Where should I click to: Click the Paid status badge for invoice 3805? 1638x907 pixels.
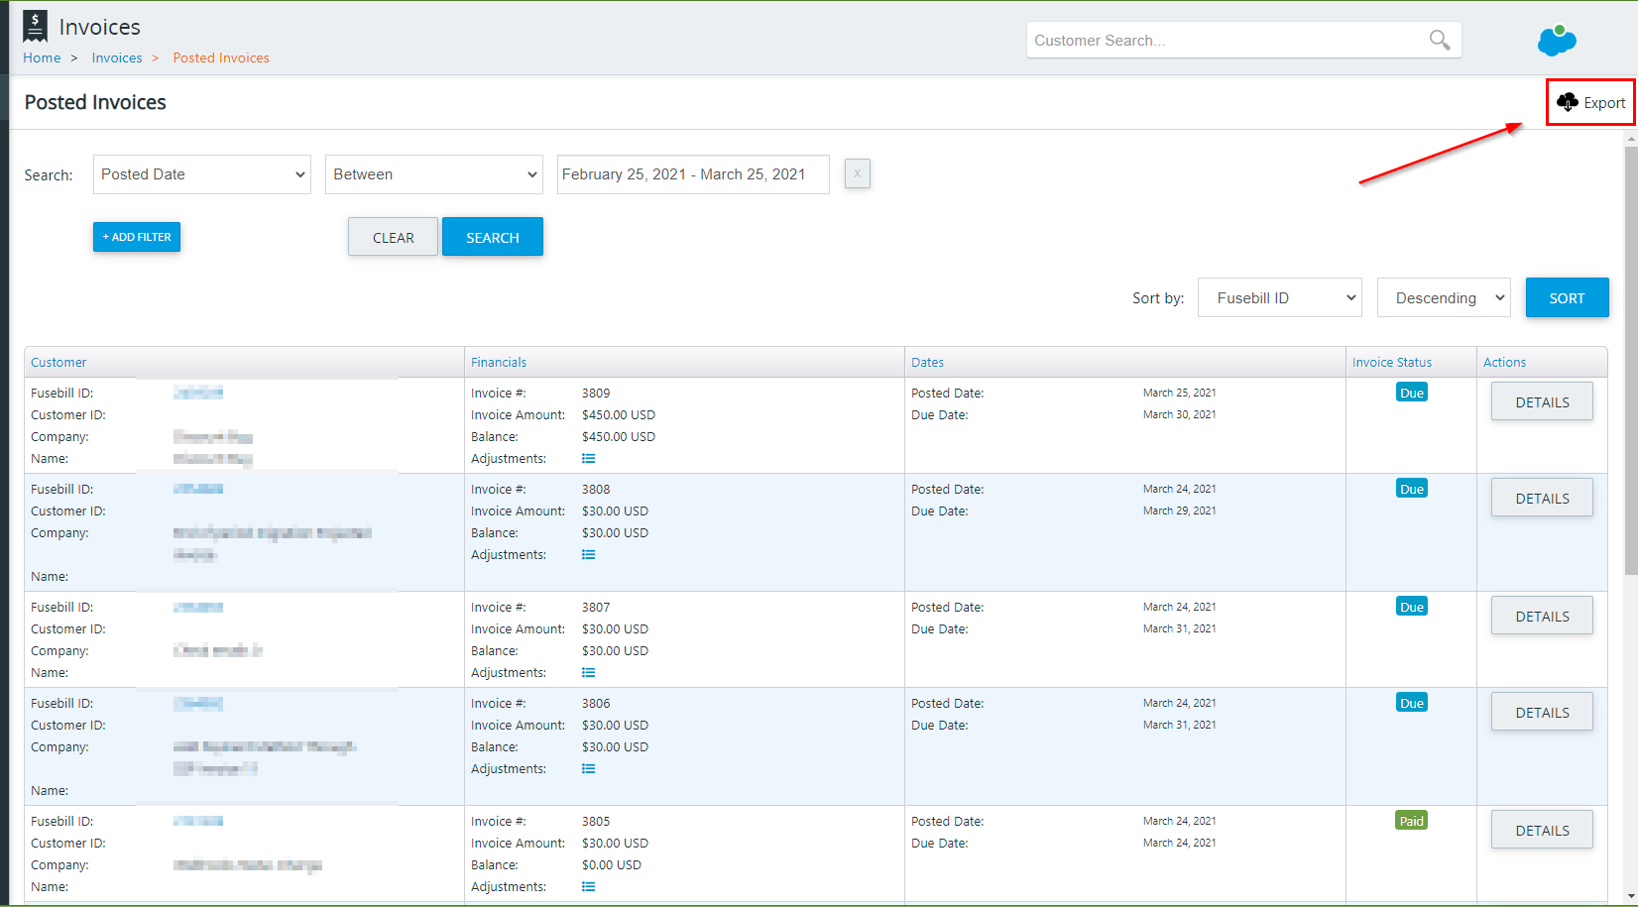(1412, 821)
